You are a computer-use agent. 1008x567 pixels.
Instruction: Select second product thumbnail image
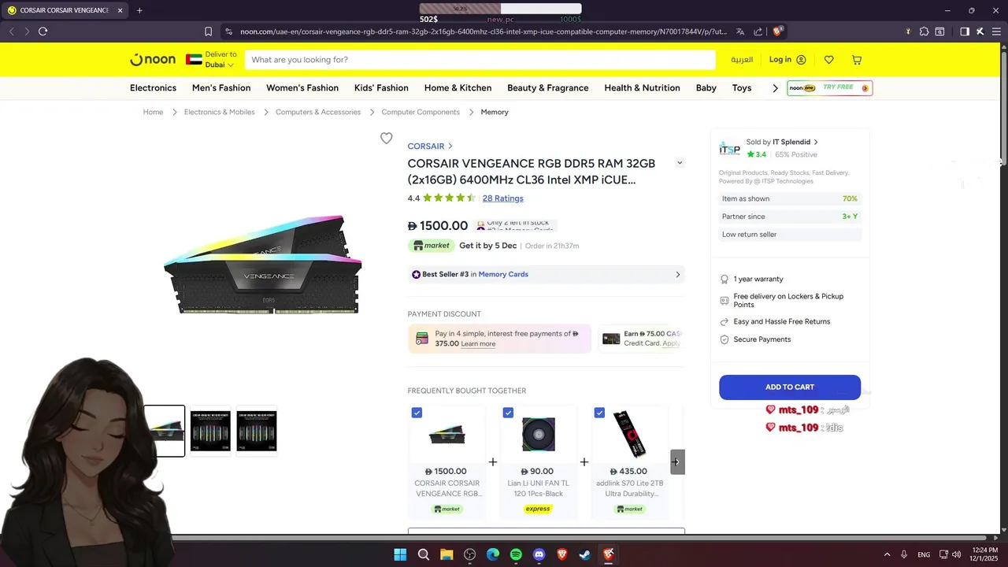(210, 431)
